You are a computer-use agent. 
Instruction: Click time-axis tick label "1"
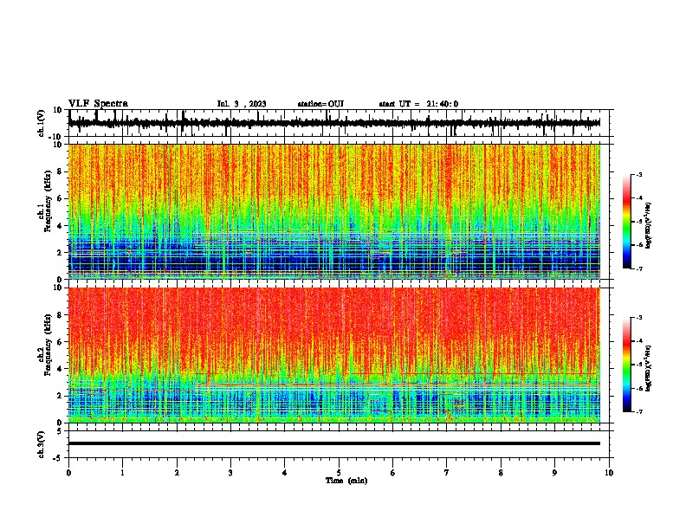[122, 472]
